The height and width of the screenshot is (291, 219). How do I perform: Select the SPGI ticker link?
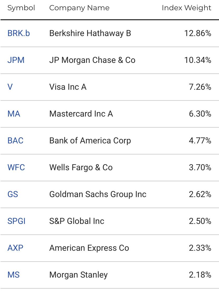(x=16, y=221)
